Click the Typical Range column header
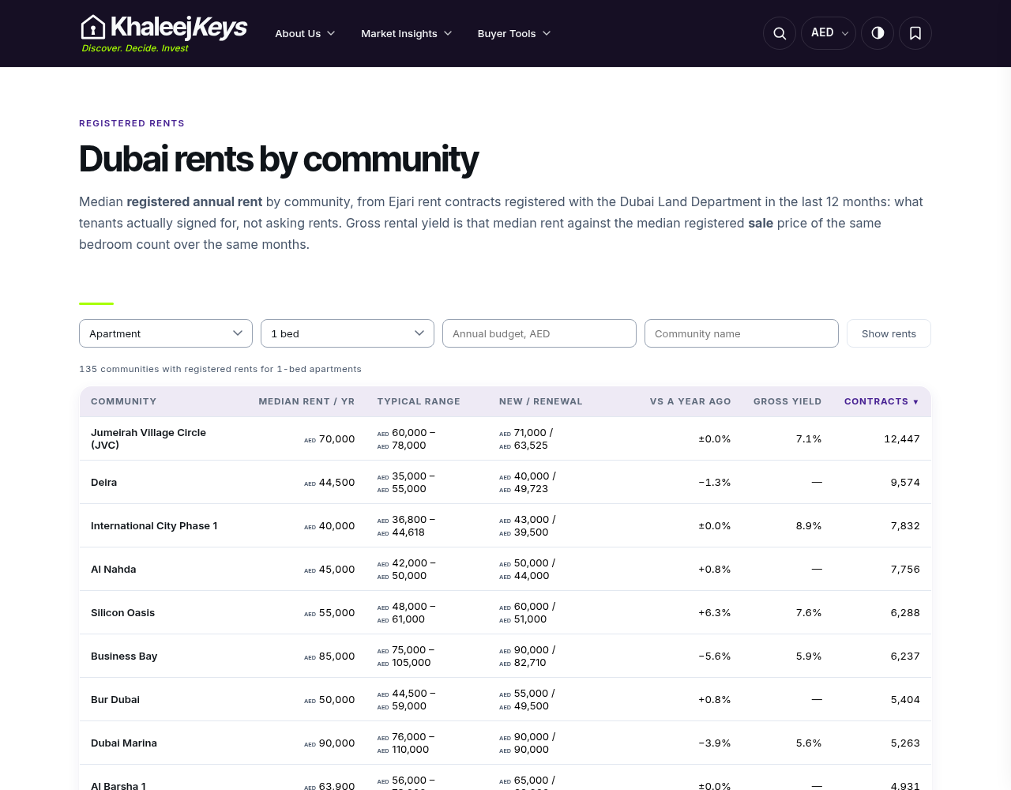Viewport: 1011px width, 790px height. point(419,401)
